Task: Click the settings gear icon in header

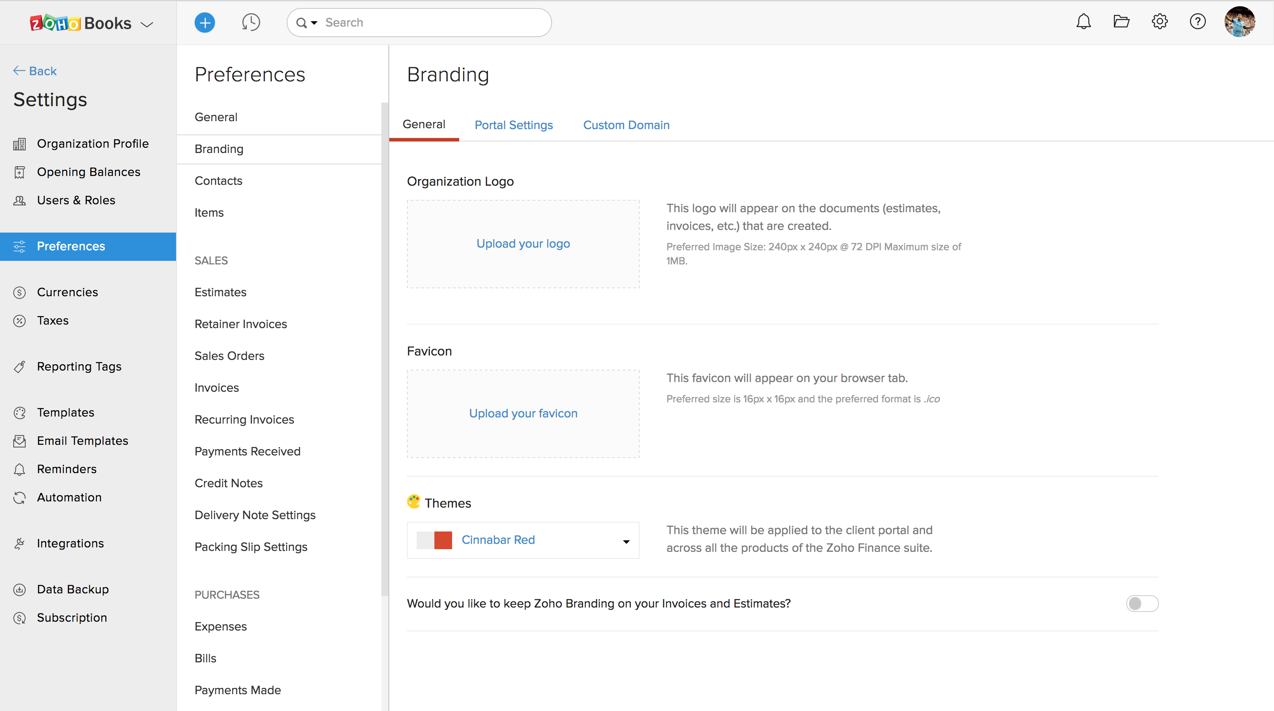Action: coord(1159,21)
